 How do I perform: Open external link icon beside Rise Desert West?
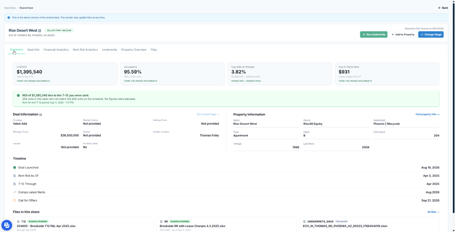click(x=40, y=30)
